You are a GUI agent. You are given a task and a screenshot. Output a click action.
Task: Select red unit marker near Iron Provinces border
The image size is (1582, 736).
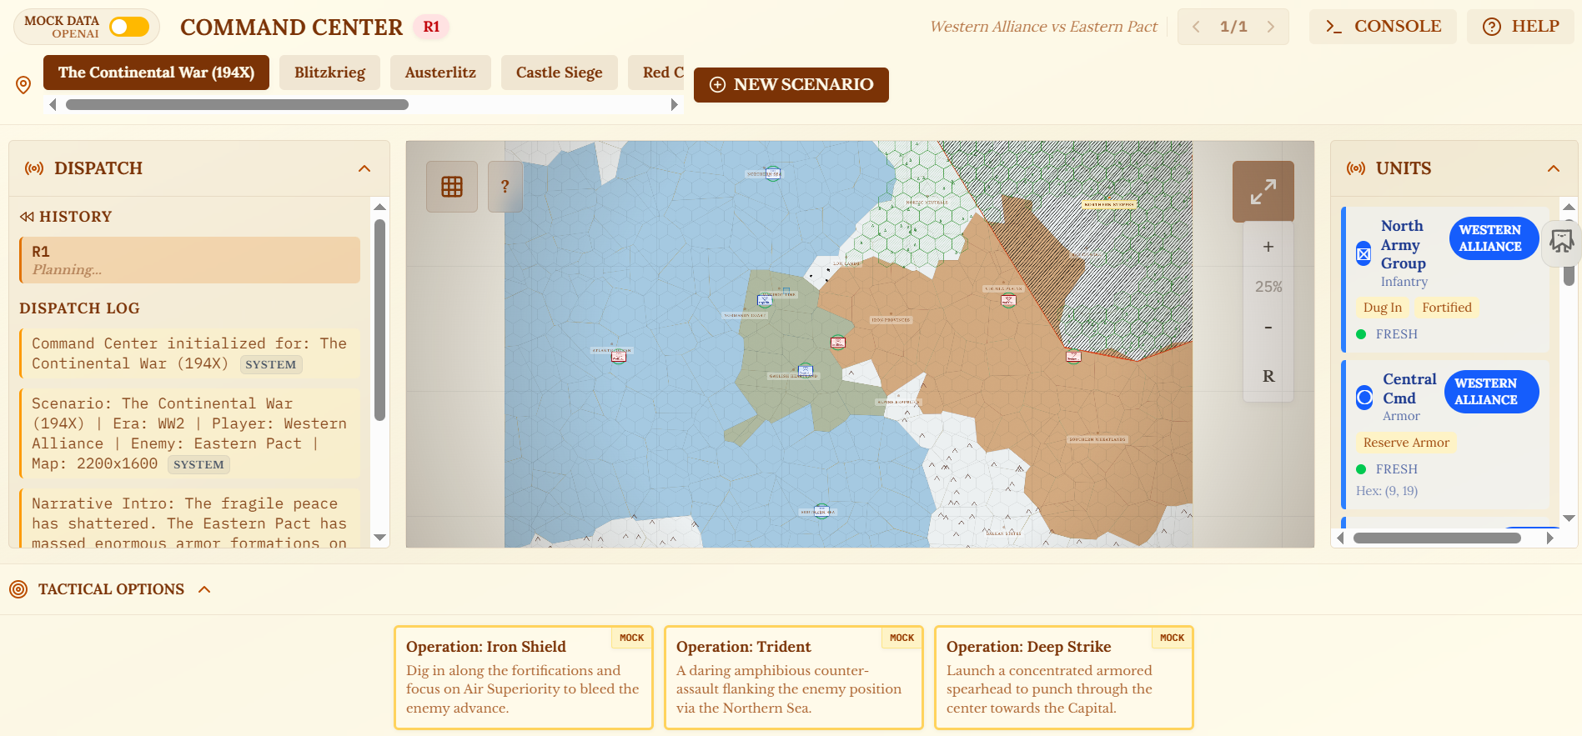tap(838, 342)
